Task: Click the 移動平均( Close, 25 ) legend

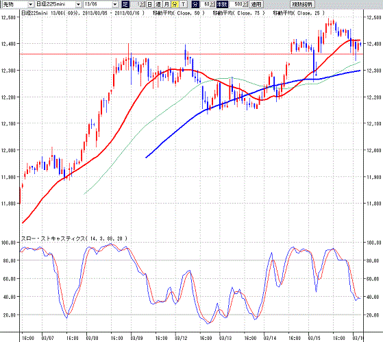Action: coord(299,13)
